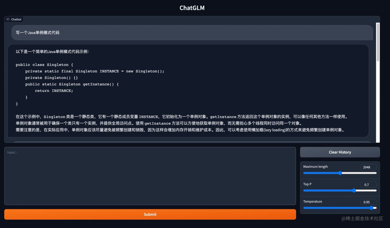Image resolution: width=390 pixels, height=228 pixels.
Task: Click the Top P parameter label
Action: pyautogui.click(x=307, y=184)
